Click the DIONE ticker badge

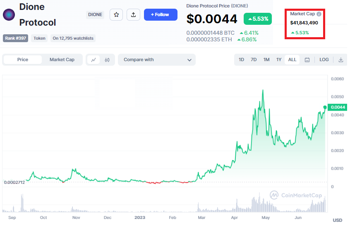pyautogui.click(x=95, y=14)
